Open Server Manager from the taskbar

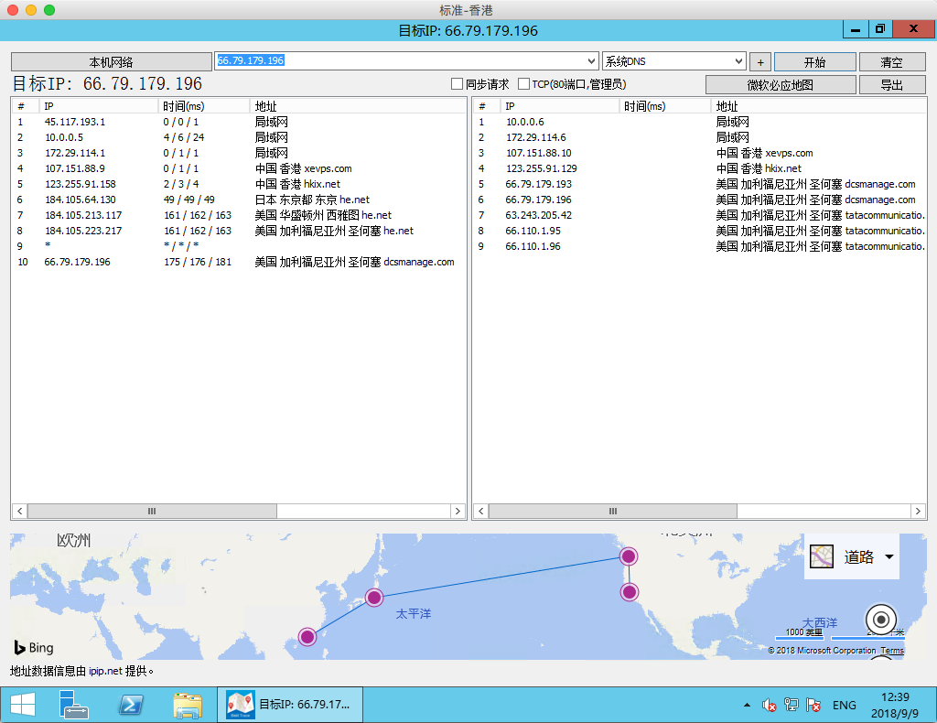74,705
